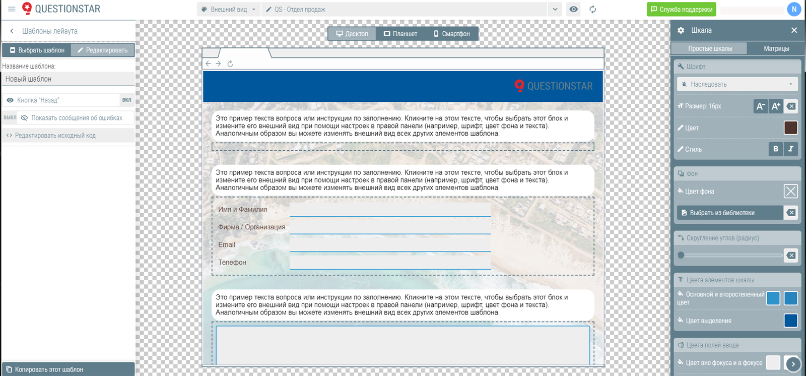The image size is (806, 376).
Task: Click the Служба поддержки button
Action: (x=681, y=9)
